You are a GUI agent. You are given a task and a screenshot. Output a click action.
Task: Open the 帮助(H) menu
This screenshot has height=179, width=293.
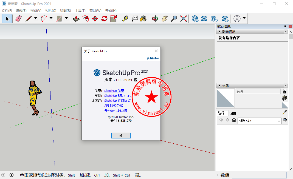(111, 11)
